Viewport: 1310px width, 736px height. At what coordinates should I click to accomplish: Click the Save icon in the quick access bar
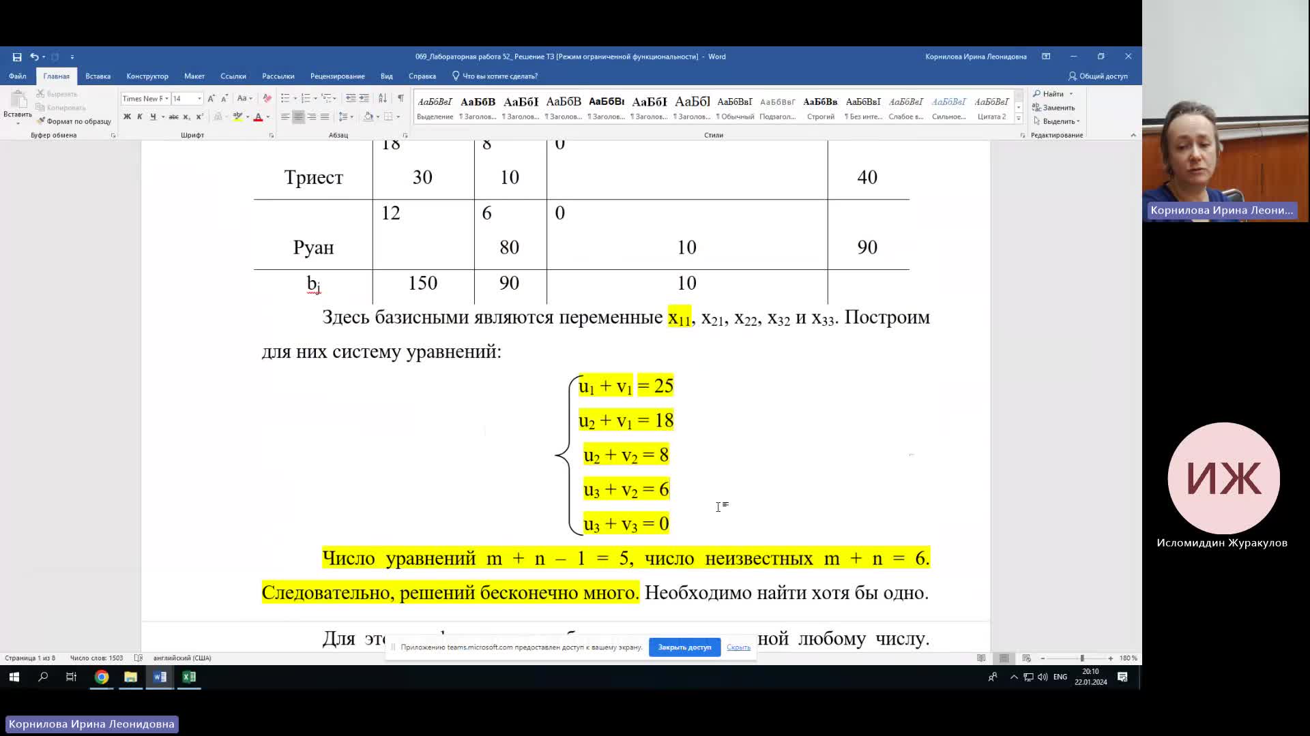(17, 57)
